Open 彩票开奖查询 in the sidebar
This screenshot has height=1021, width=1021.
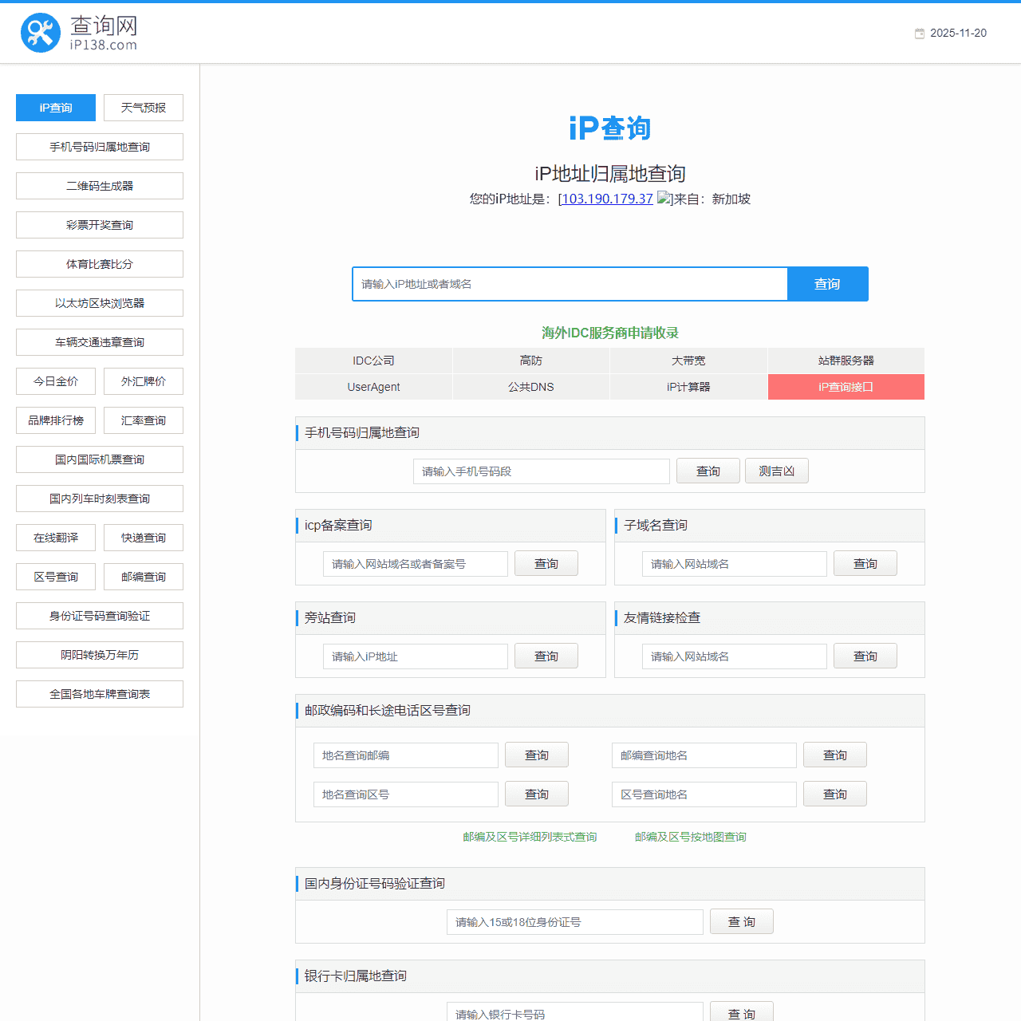pyautogui.click(x=99, y=225)
